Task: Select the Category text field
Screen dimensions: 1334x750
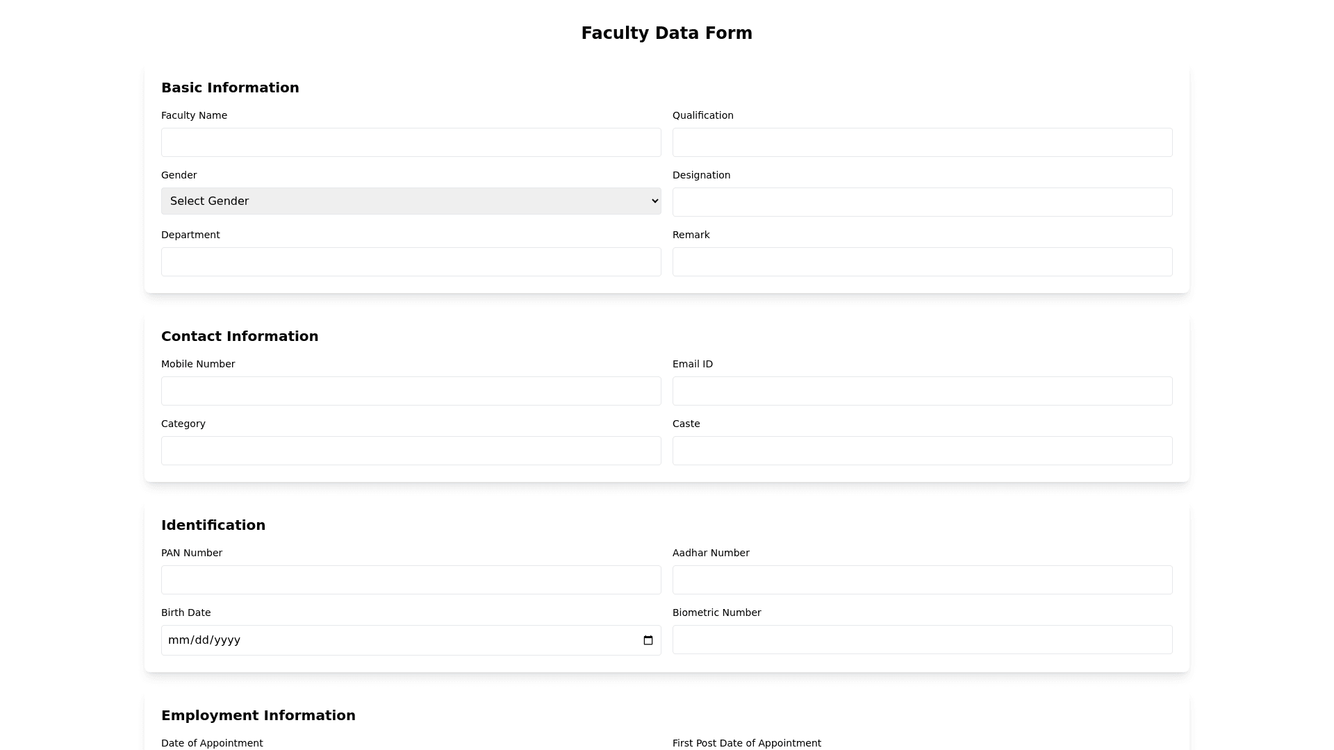Action: pos(411,451)
